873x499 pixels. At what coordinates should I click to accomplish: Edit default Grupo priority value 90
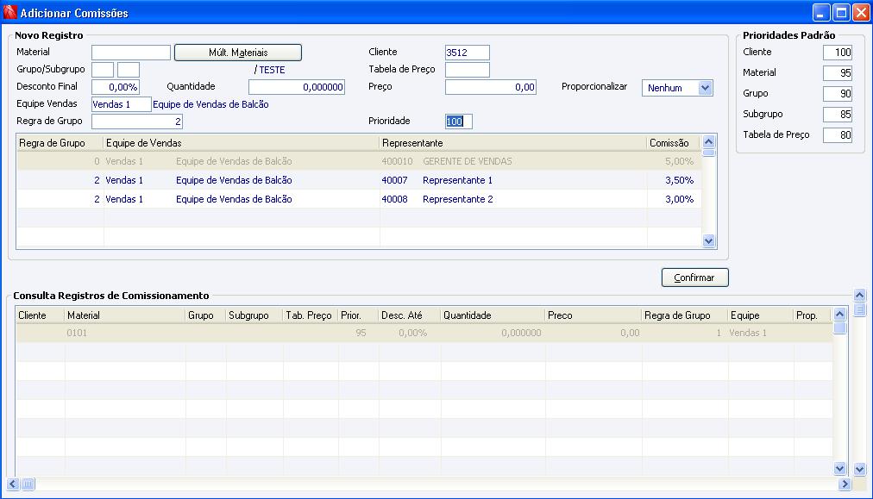[x=838, y=93]
